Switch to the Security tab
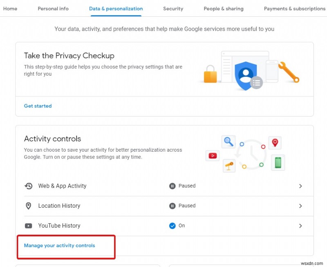Image resolution: width=327 pixels, height=267 pixels. 173,9
